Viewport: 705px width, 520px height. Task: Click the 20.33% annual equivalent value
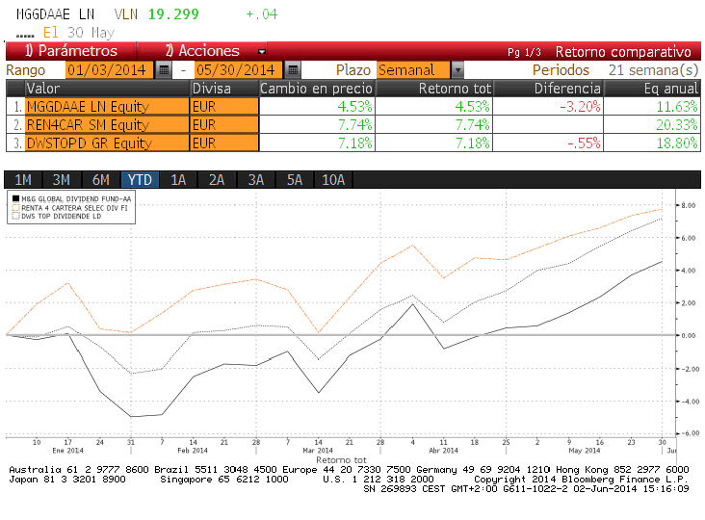(677, 124)
